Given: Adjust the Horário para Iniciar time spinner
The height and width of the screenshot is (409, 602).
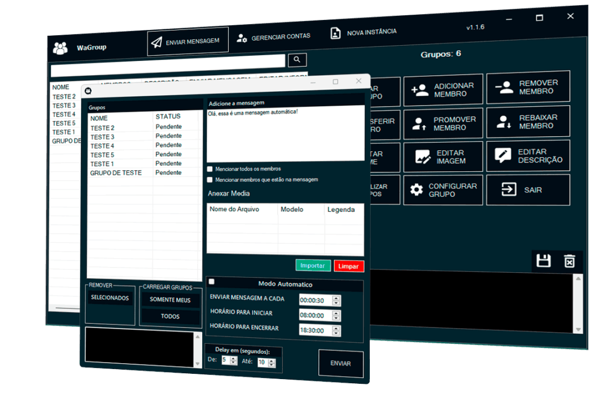Looking at the screenshot, I should pyautogui.click(x=336, y=315).
